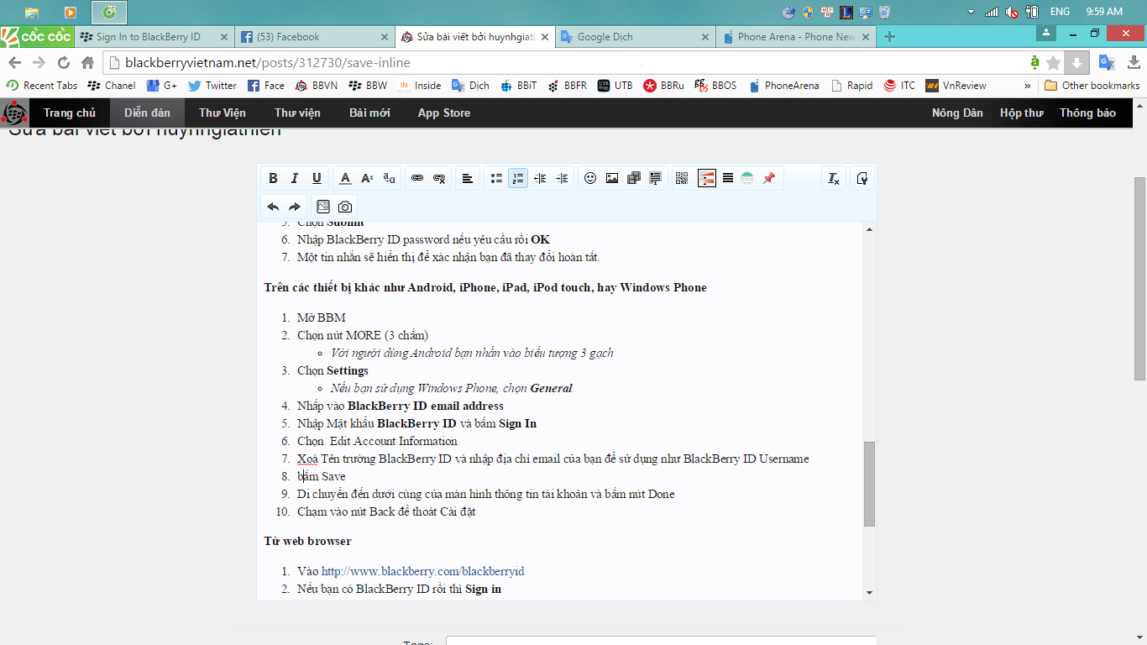Insert a link with the chain icon
This screenshot has height=645, width=1147.
click(x=417, y=178)
